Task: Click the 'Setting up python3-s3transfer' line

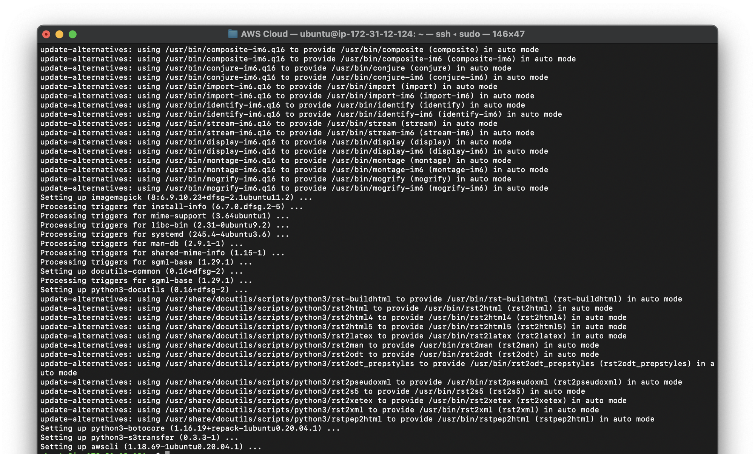Action: [x=139, y=437]
